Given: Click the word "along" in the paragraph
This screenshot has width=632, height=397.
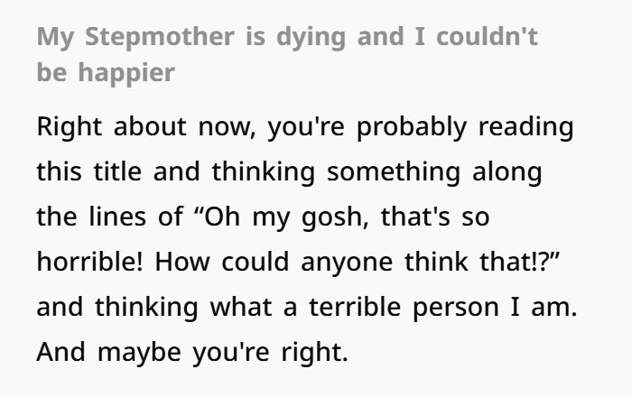Looking at the screenshot, I should click(507, 172).
